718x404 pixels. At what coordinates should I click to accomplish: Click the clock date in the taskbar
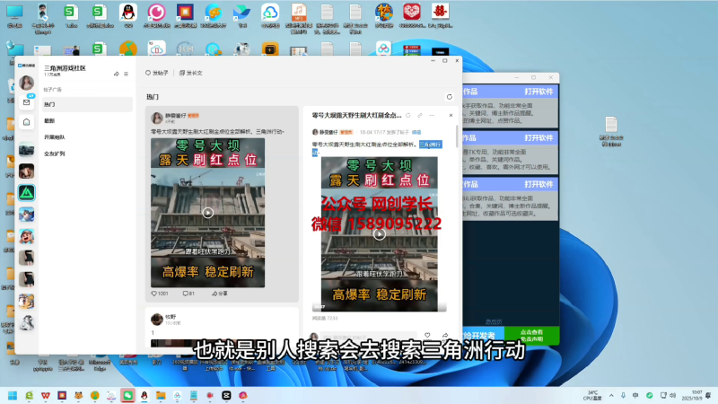[692, 395]
